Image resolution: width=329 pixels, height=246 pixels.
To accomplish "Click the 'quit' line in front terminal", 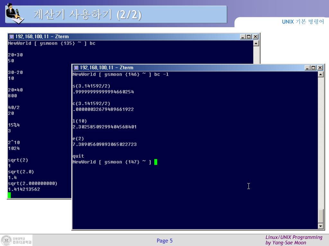I will [x=78, y=156].
